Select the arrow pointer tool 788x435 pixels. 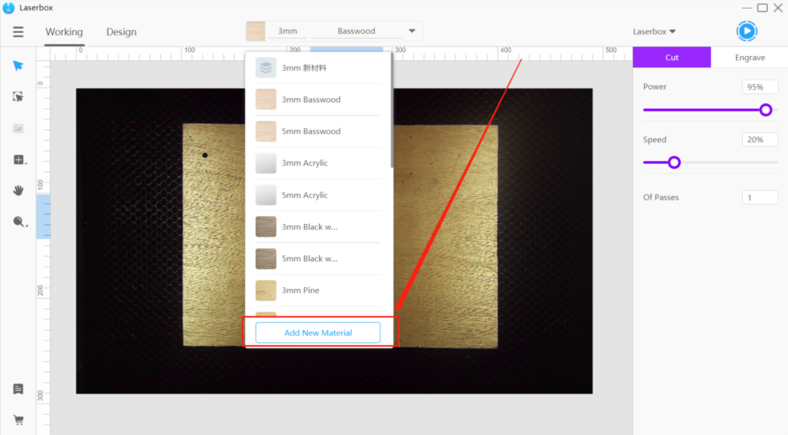(x=18, y=66)
